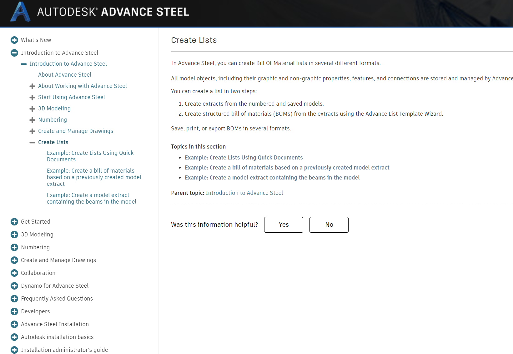The width and height of the screenshot is (513, 354).
Task: Click Yes on helpfulness survey
Action: point(283,225)
